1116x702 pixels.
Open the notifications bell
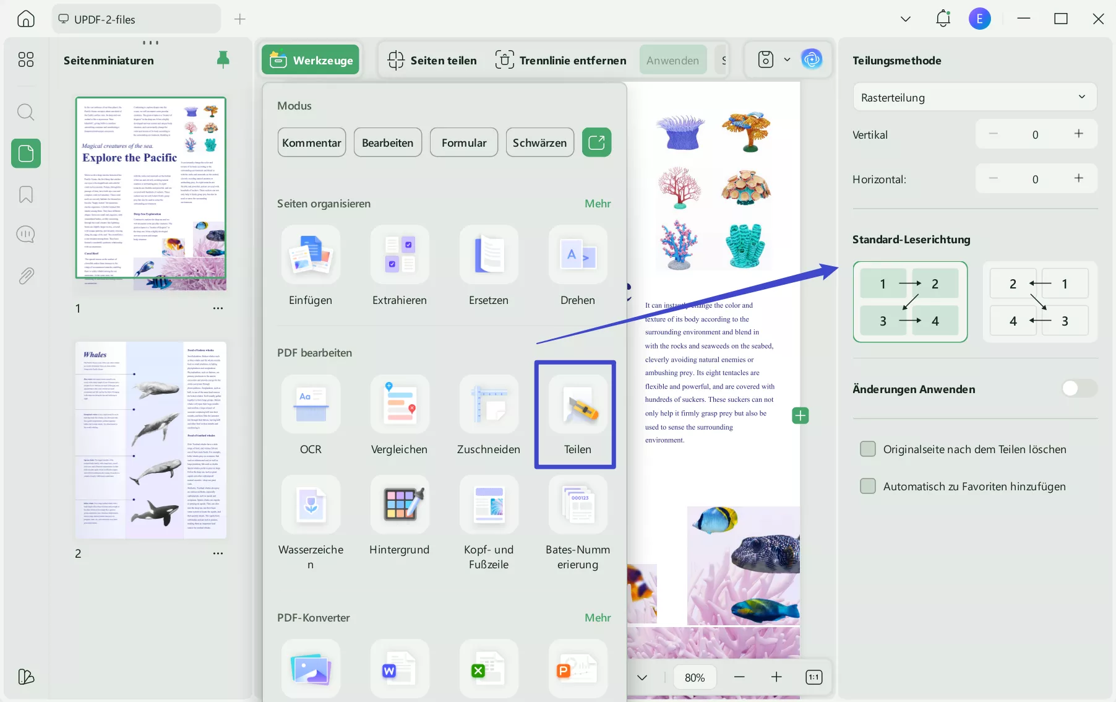click(x=943, y=19)
